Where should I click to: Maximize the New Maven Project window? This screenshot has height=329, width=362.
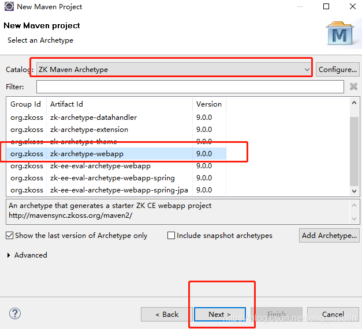(x=326, y=6)
